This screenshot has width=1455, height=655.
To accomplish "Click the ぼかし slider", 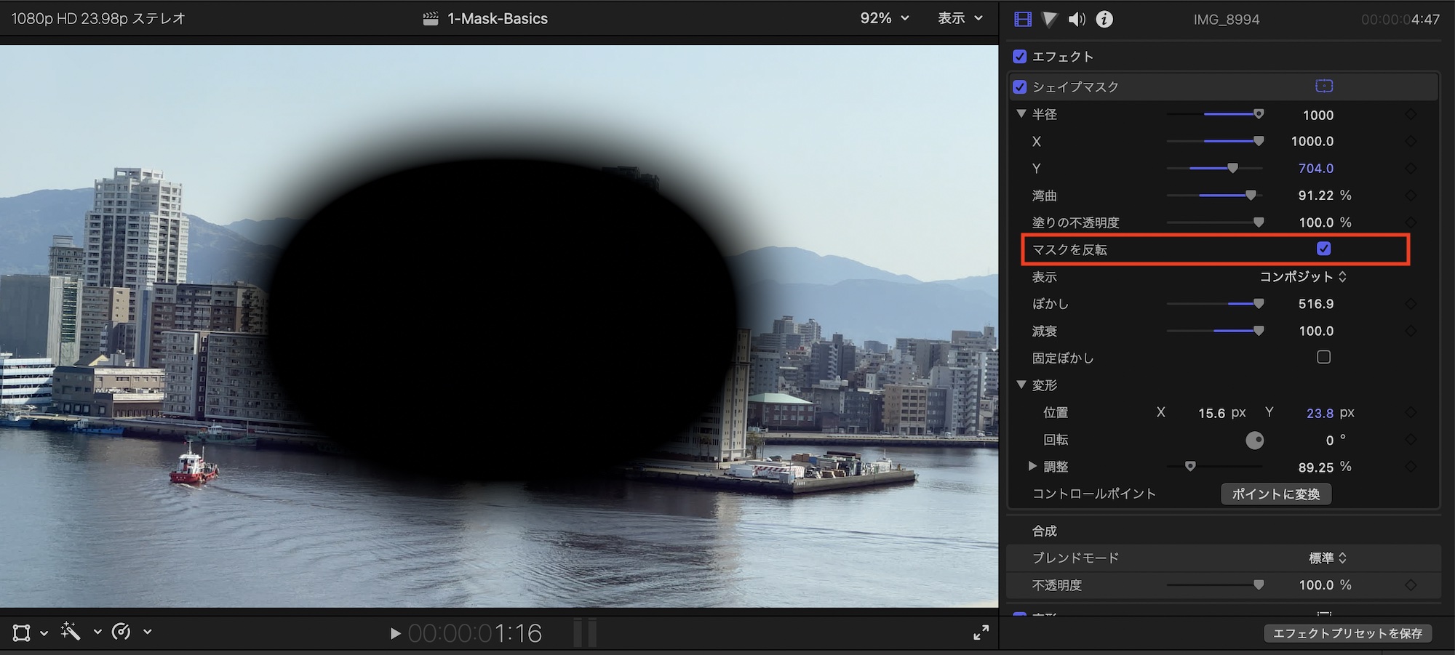I will coord(1215,304).
